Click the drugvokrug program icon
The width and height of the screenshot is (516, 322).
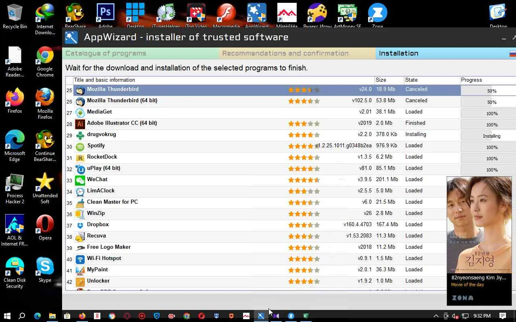[80, 135]
